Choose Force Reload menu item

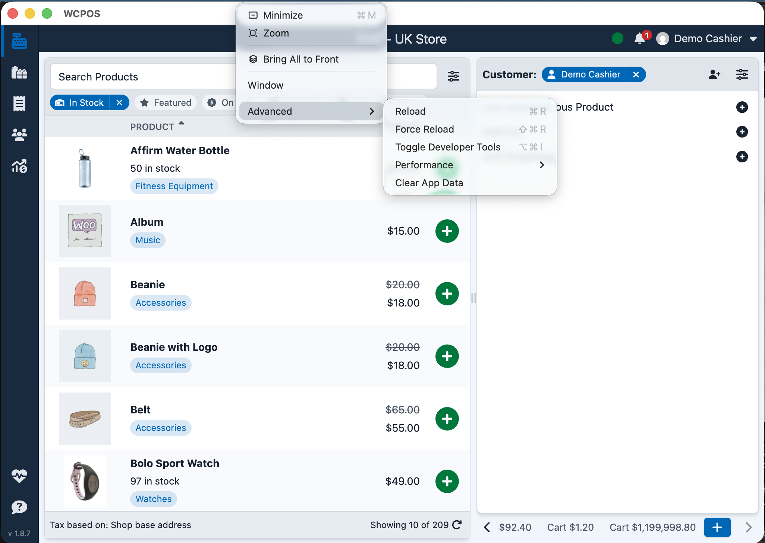(470, 129)
